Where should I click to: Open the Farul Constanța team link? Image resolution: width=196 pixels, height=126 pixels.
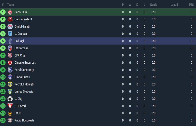coord(24,70)
